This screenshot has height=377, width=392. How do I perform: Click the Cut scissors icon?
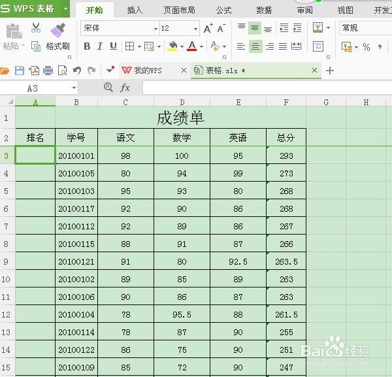[36, 28]
